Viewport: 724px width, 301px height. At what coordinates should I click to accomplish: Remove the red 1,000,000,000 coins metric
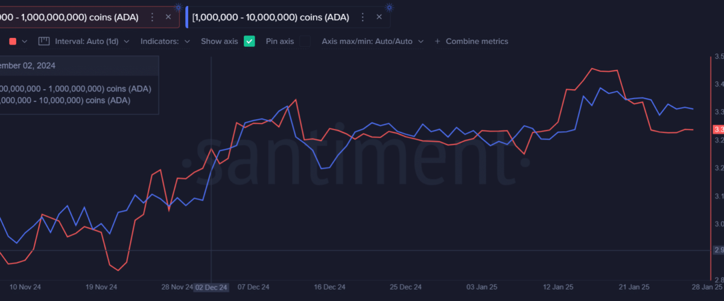coord(168,17)
